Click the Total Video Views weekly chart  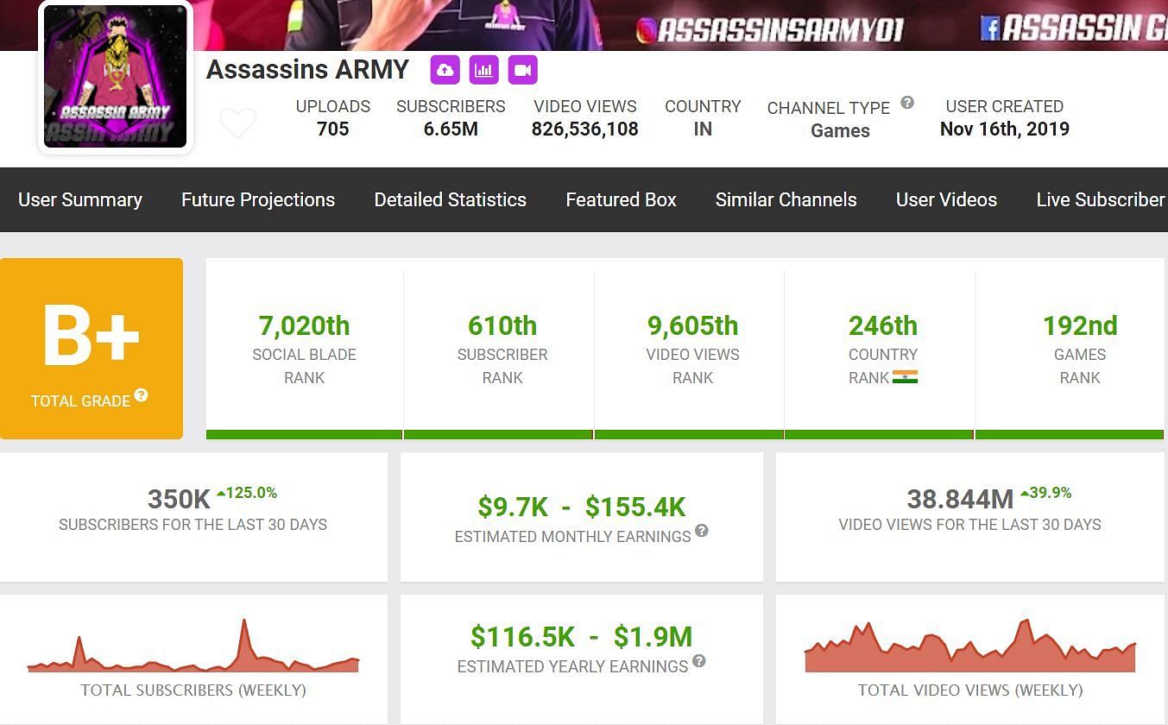(969, 647)
